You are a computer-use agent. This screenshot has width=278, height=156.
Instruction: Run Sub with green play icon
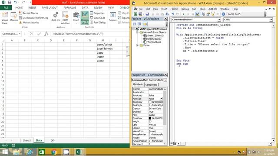pos(183,14)
